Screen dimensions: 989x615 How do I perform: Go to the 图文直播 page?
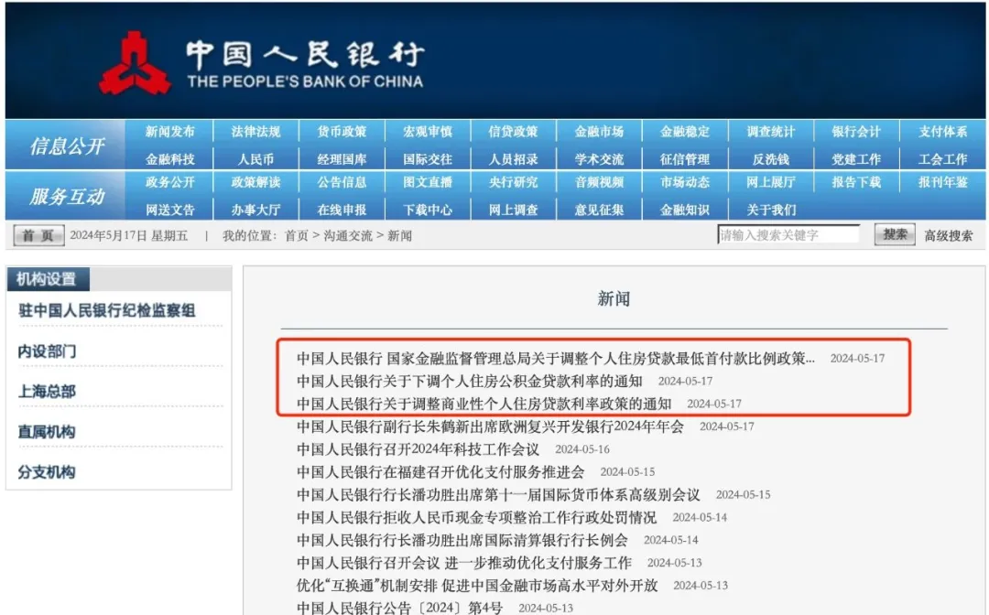point(428,182)
